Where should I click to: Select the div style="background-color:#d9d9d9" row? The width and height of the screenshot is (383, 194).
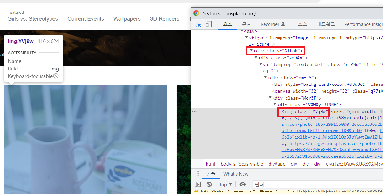pos(328,84)
